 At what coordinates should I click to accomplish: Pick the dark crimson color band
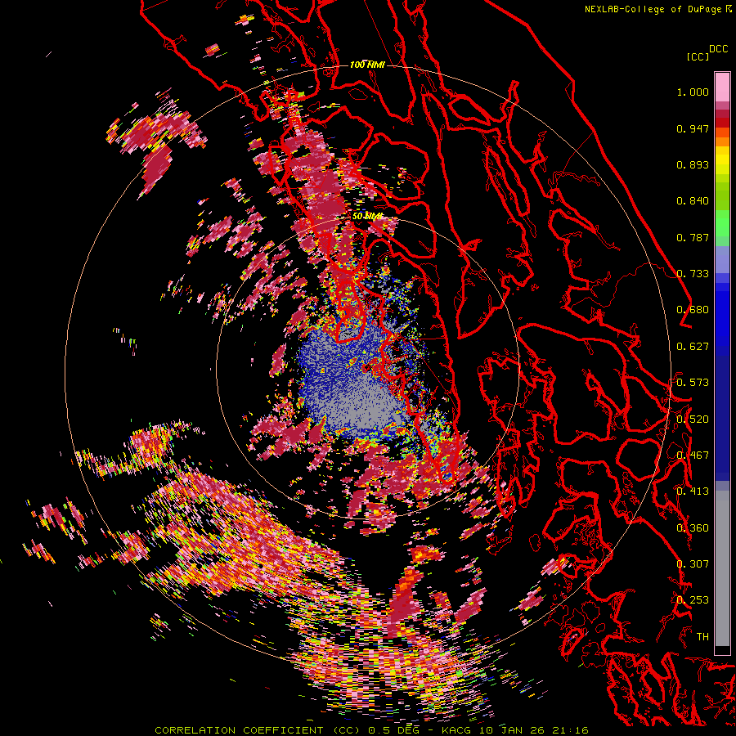click(x=722, y=114)
